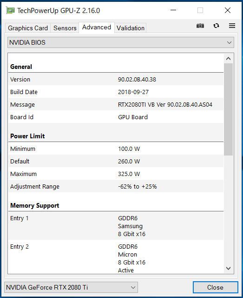Switch to the Graphics Card tab

(28, 28)
